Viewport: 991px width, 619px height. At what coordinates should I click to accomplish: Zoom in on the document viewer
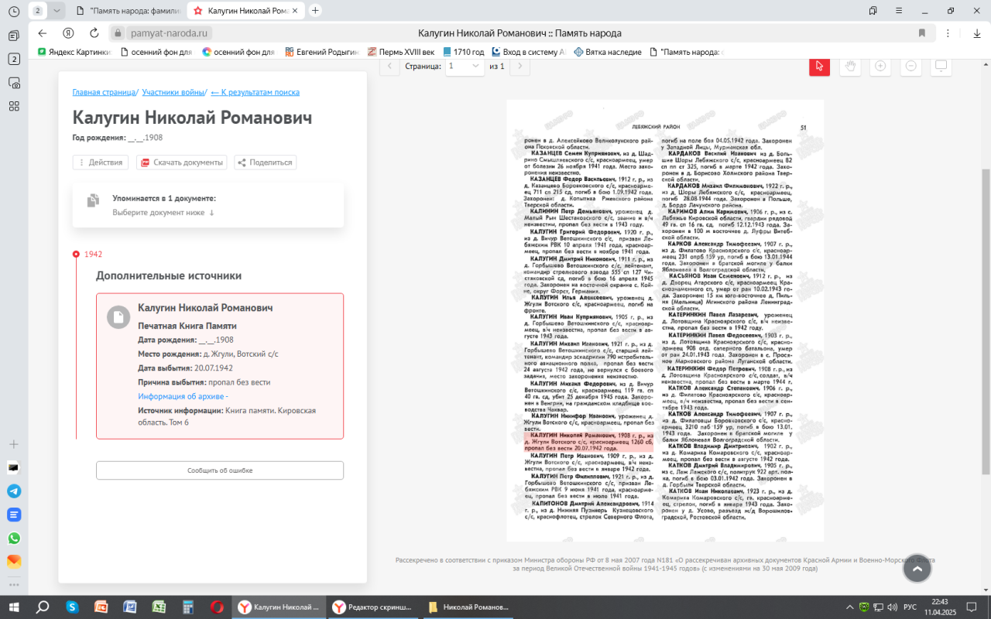[880, 67]
